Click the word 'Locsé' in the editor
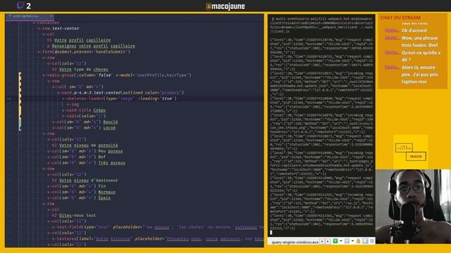451x253 pixels. pos(109,128)
